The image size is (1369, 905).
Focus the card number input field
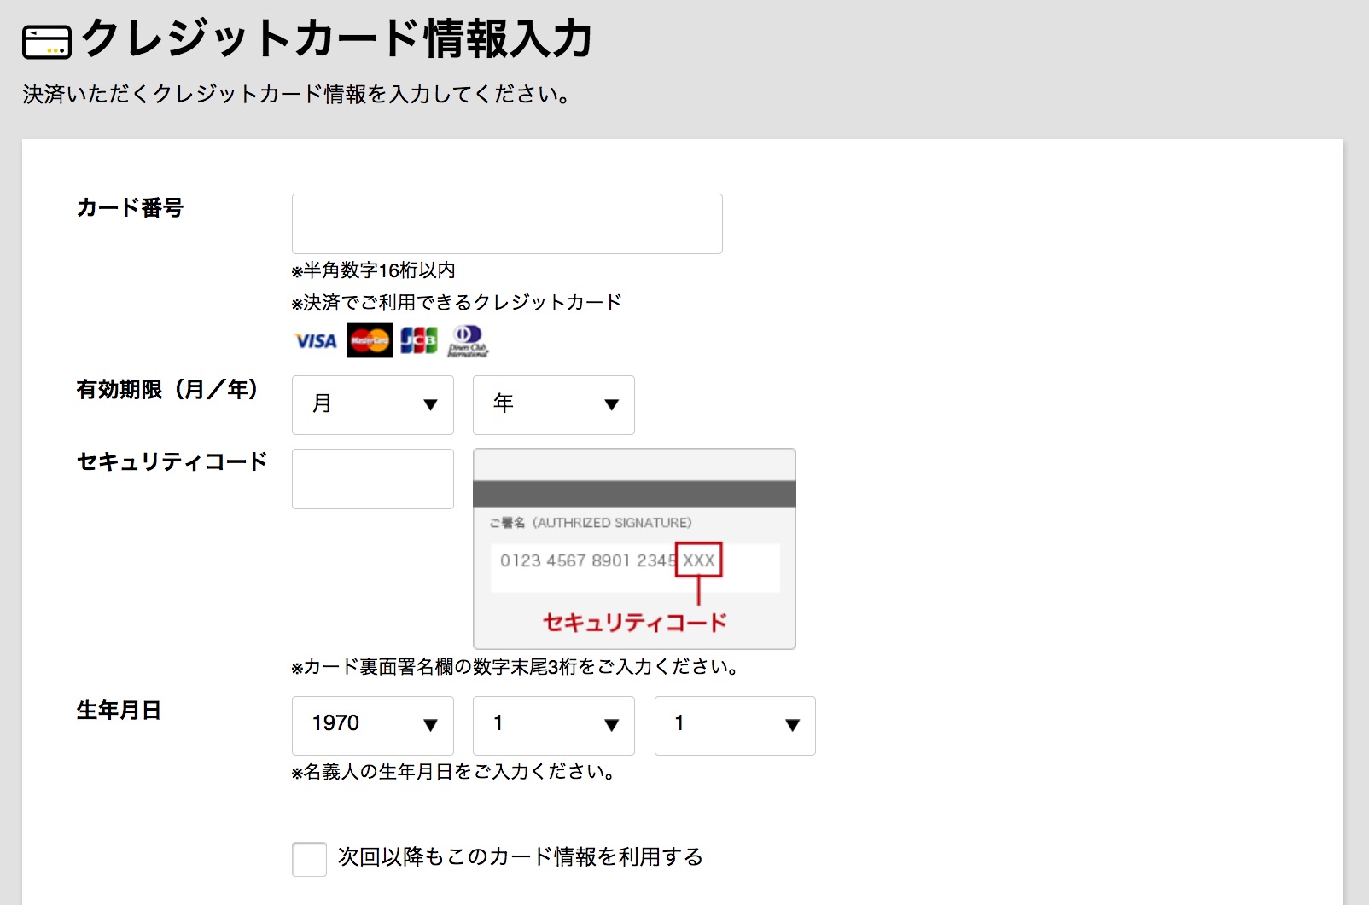[x=507, y=223]
